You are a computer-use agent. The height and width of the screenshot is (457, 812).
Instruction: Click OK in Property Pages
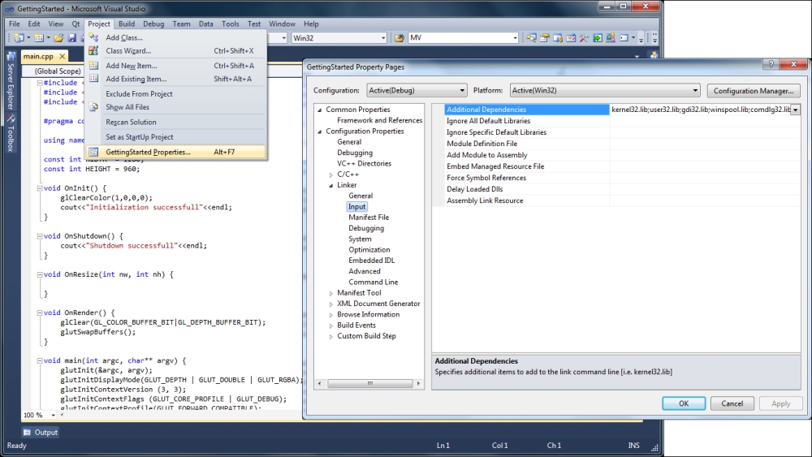(684, 403)
